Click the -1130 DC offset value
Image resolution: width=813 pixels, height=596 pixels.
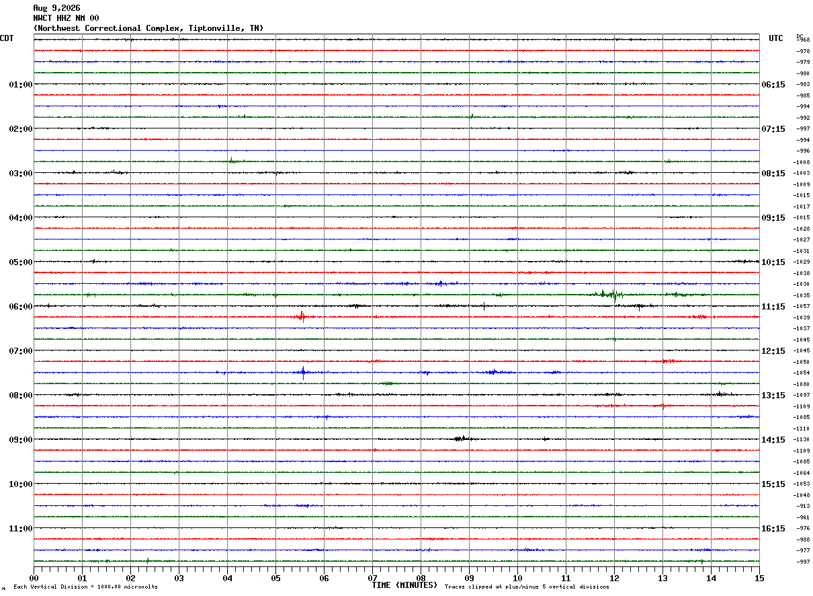coord(802,439)
